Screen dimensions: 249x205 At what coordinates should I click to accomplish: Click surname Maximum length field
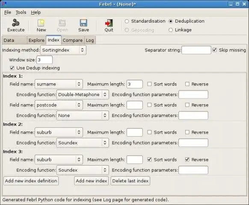click(x=135, y=84)
